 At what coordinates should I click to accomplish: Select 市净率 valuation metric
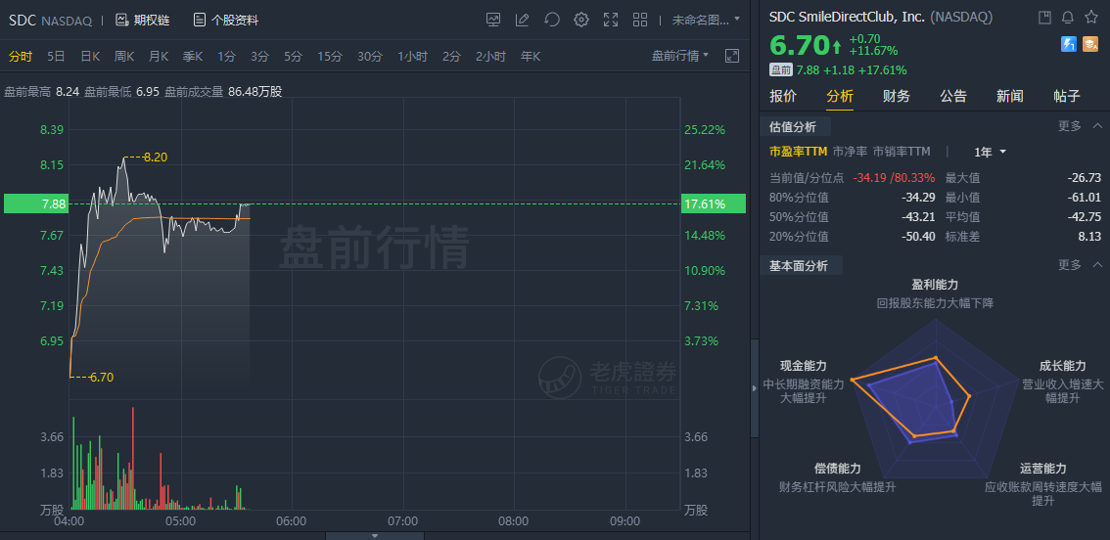coord(850,152)
